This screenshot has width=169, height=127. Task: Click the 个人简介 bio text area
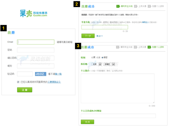[118, 89]
